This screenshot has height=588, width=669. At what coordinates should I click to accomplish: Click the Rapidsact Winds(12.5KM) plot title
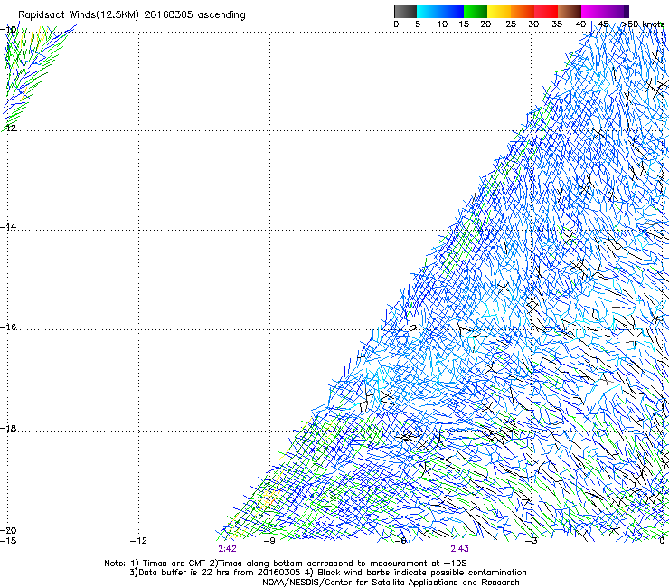[x=131, y=15]
